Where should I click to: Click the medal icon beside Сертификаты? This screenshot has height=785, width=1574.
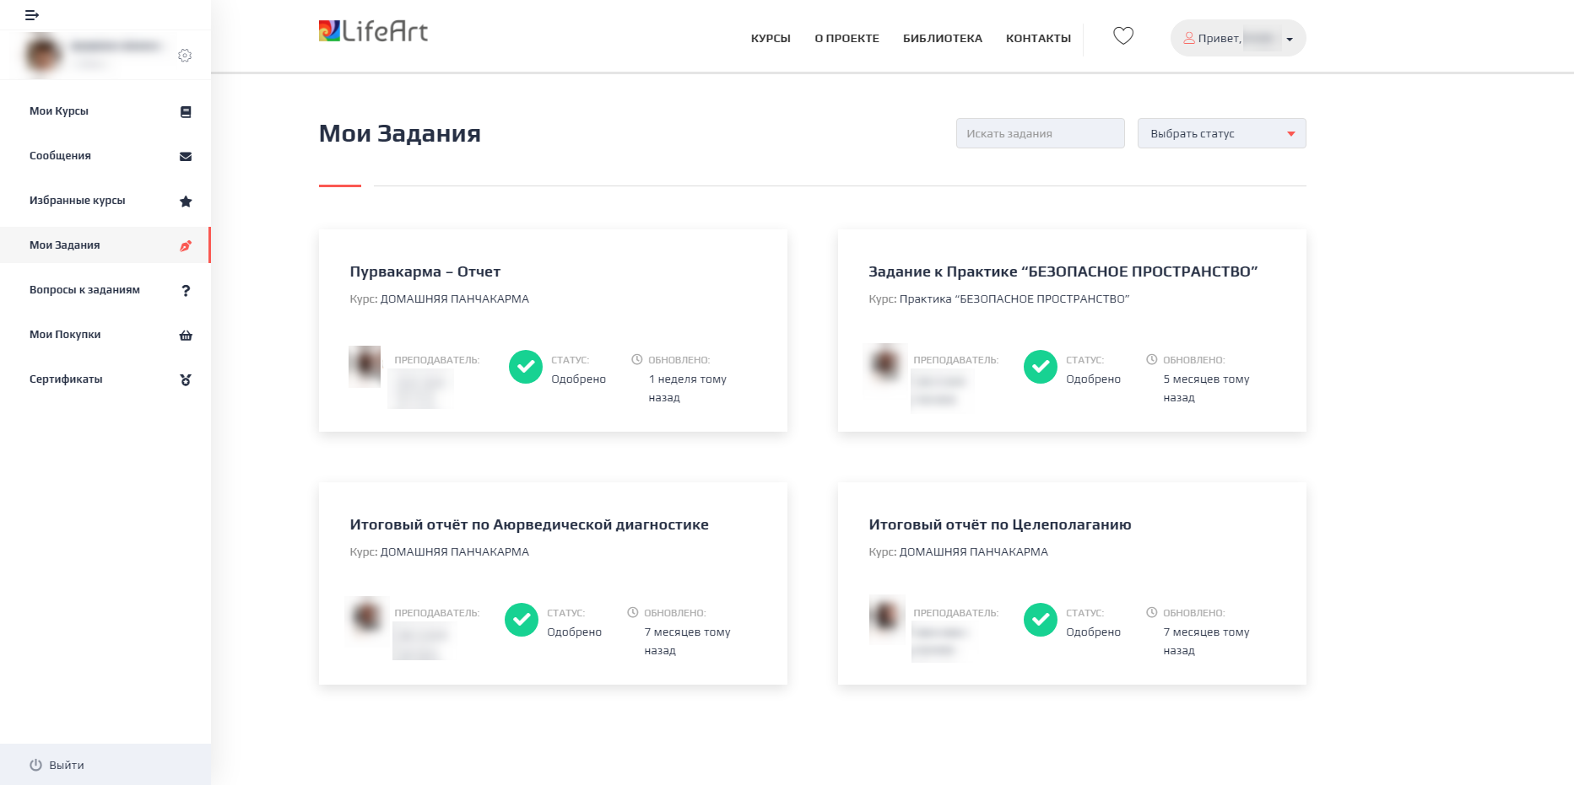pos(186,380)
